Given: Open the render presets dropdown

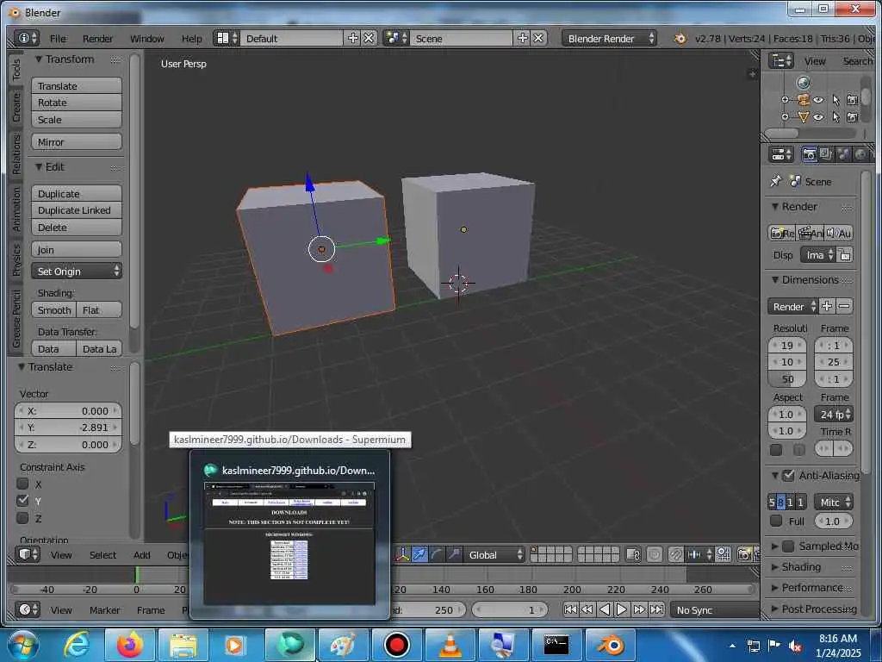Looking at the screenshot, I should [x=792, y=306].
